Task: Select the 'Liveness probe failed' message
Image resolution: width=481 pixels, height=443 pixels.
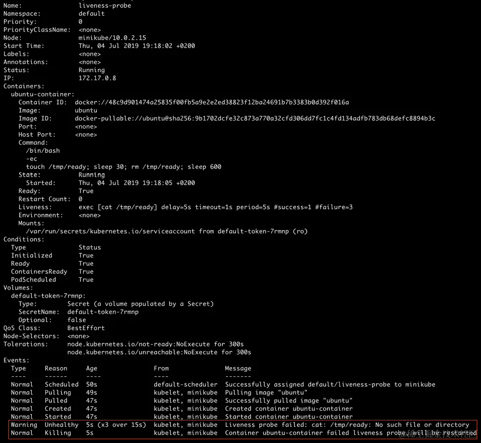Action: pyautogui.click(x=347, y=424)
